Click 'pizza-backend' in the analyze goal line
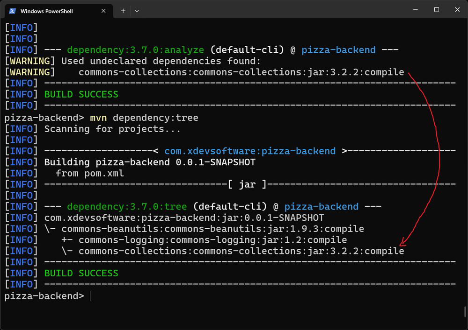The height and width of the screenshot is (330, 468). coord(338,50)
